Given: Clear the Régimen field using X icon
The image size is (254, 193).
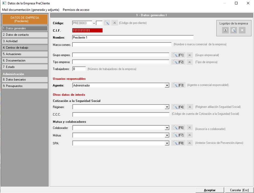Looking at the screenshot, I should click(x=190, y=107).
